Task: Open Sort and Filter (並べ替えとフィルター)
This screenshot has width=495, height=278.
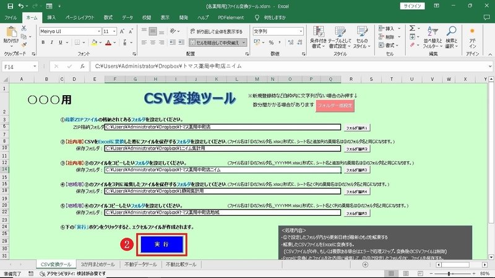Action: [432, 37]
